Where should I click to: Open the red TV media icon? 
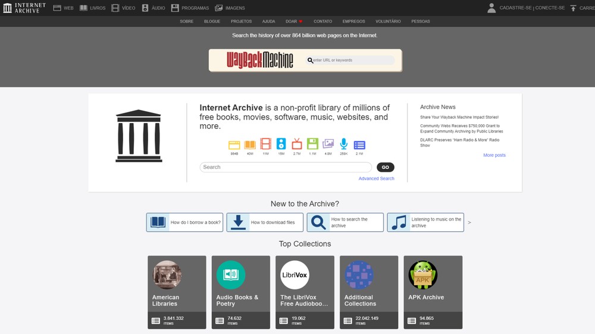297,144
